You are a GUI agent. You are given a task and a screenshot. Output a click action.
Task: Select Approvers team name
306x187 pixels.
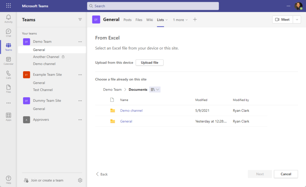pyautogui.click(x=41, y=120)
